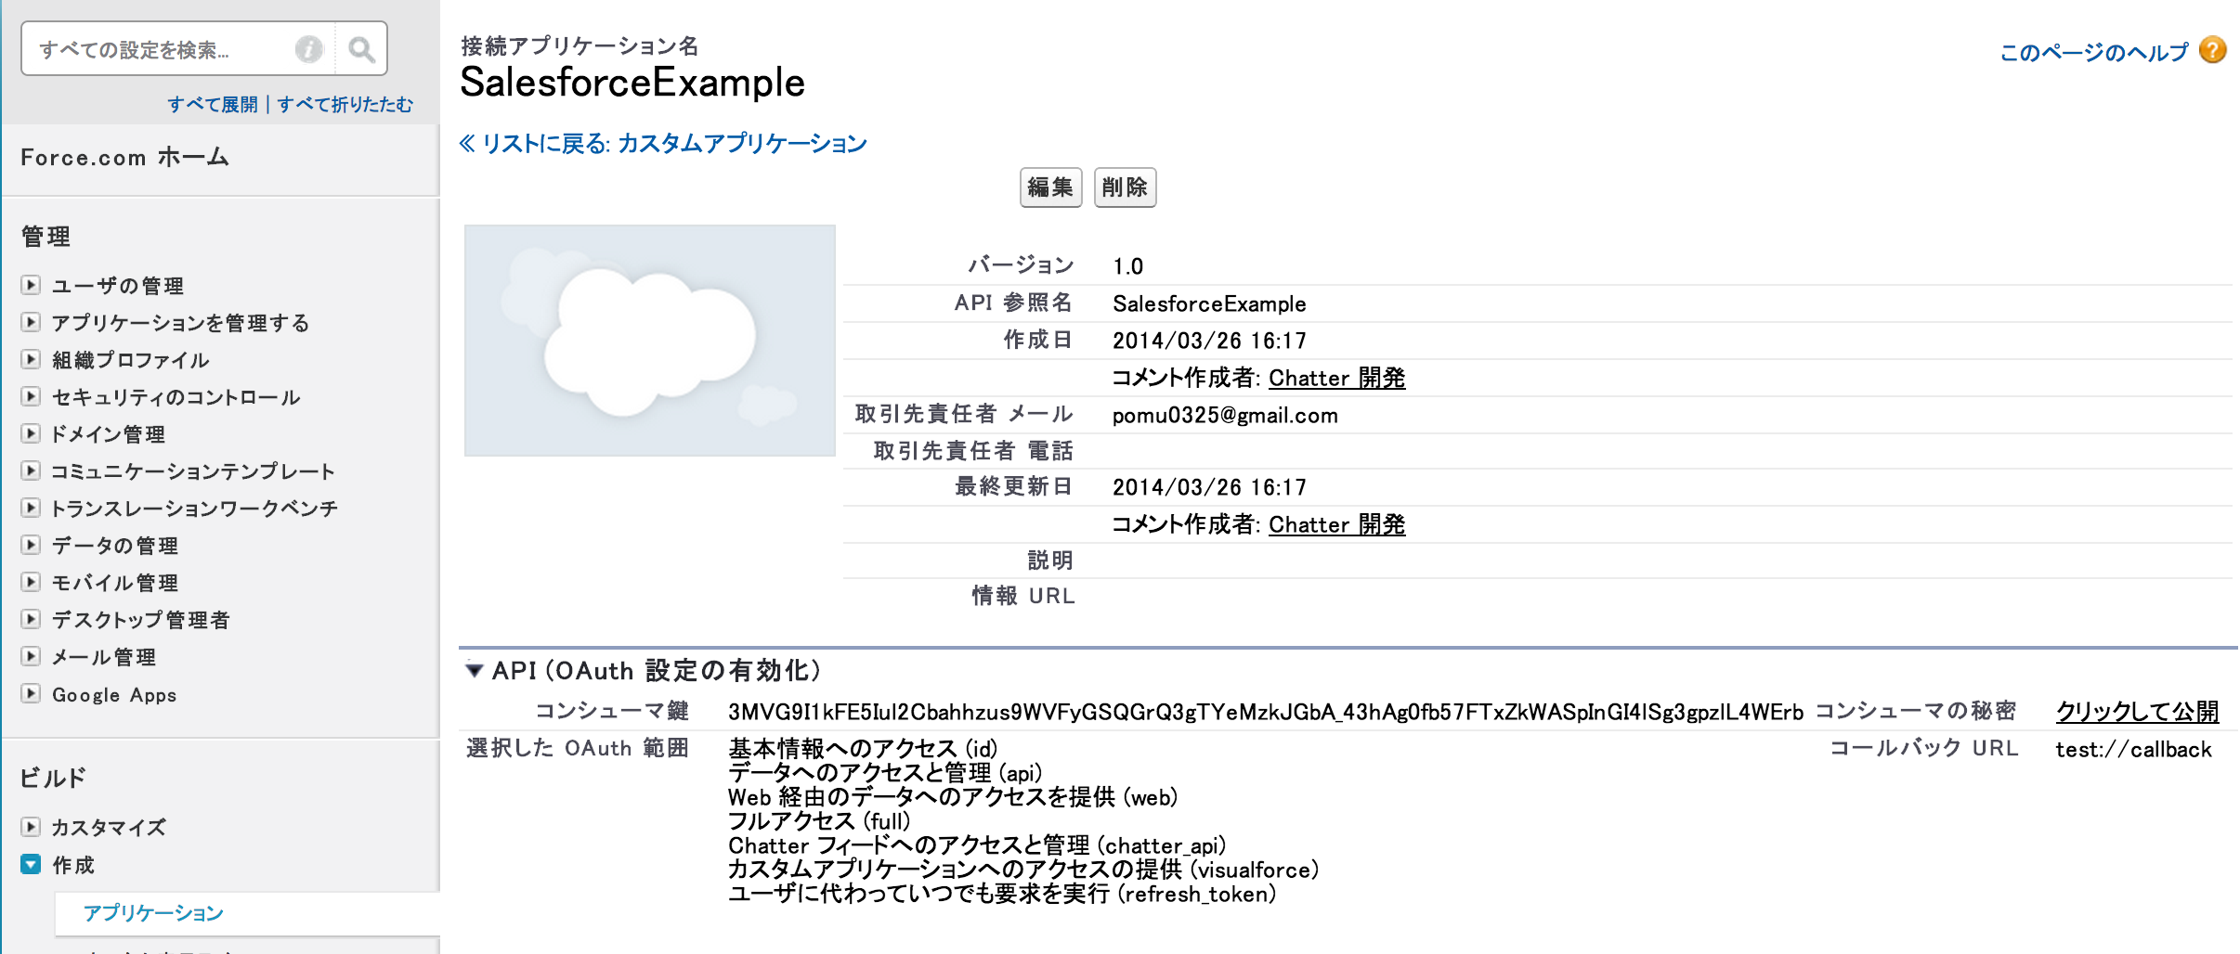2240x954 pixels.
Task: Expand ユーザの管理 arrow icon
Action: click(x=31, y=286)
